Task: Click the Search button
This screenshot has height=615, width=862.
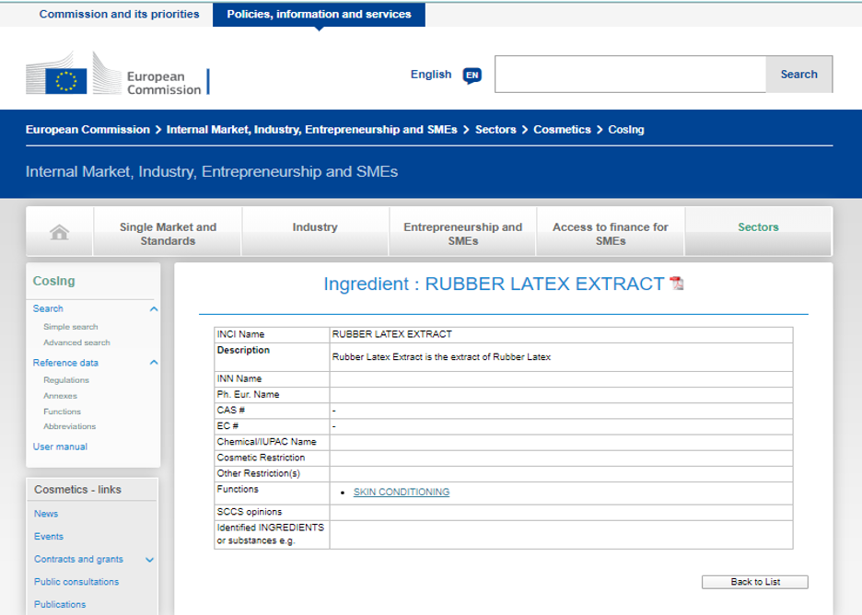Action: point(798,75)
